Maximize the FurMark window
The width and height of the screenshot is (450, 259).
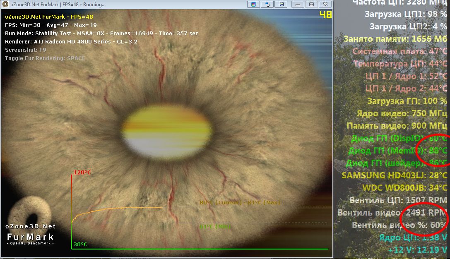coord(311,5)
